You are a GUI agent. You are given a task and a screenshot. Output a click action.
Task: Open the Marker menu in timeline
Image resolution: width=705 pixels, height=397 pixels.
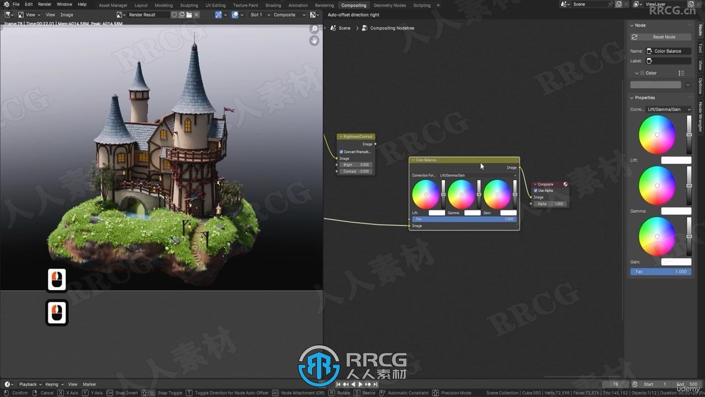pyautogui.click(x=89, y=384)
